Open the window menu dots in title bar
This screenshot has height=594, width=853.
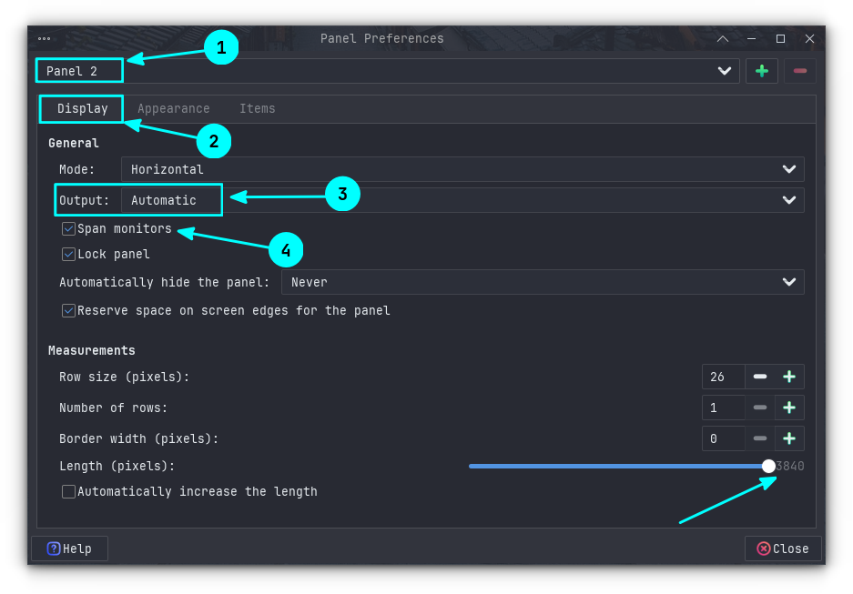click(x=44, y=38)
